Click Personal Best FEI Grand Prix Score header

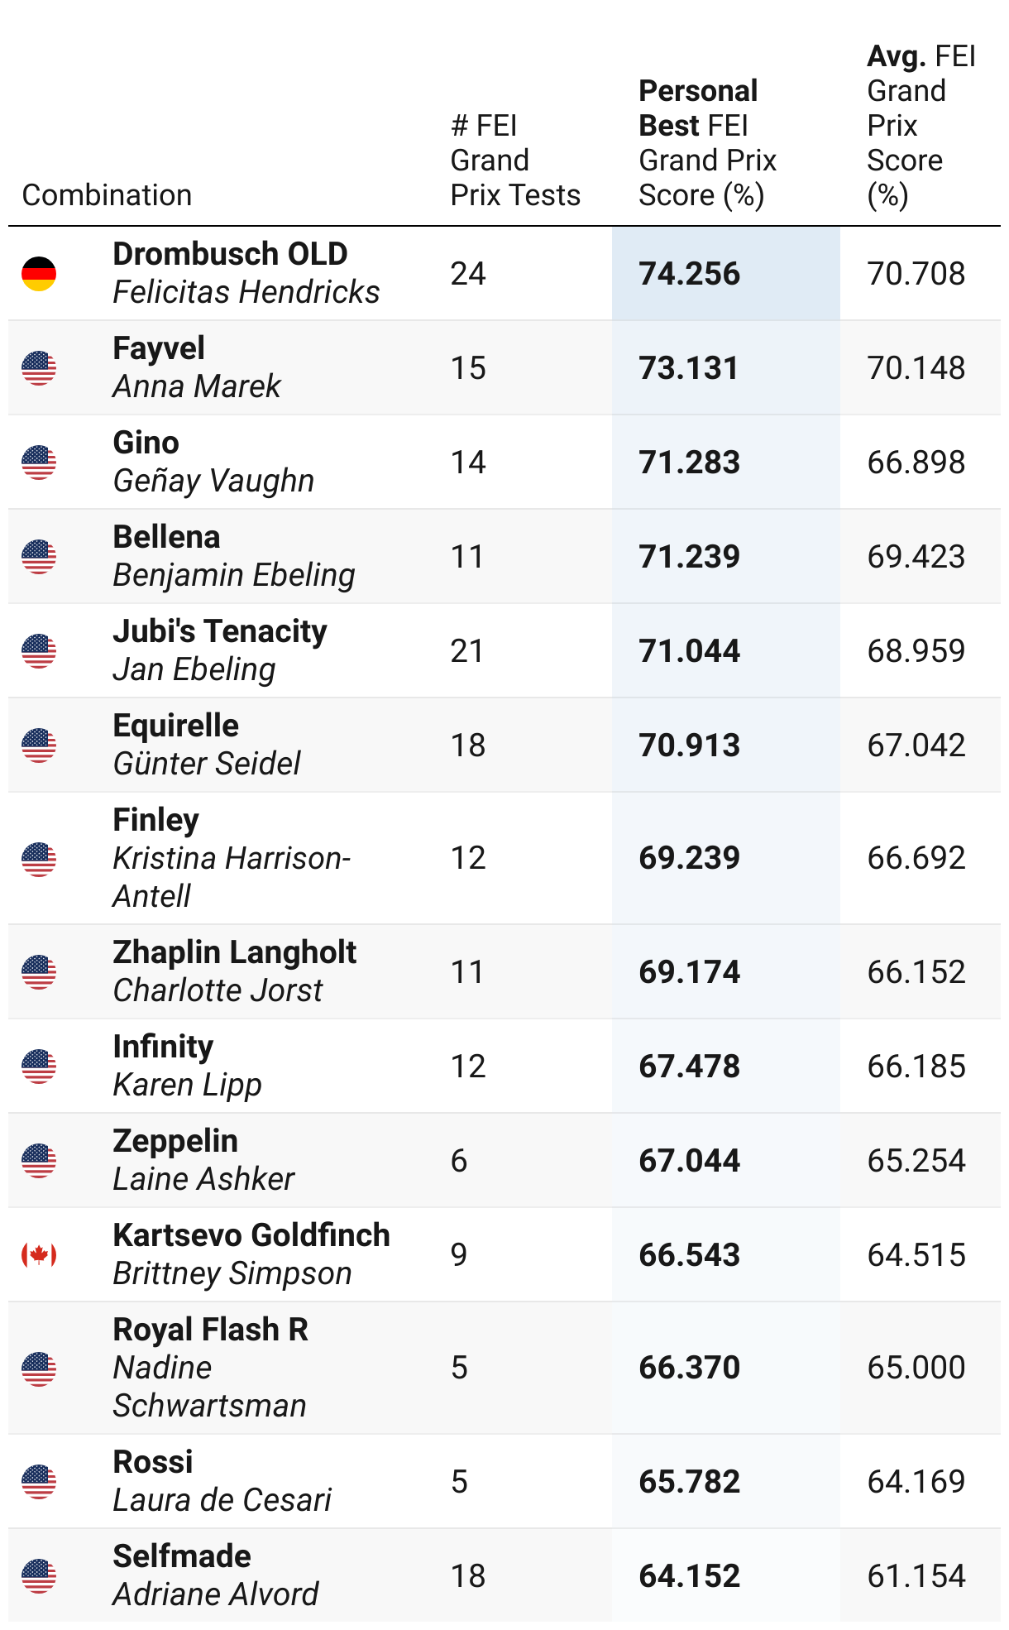point(707,143)
